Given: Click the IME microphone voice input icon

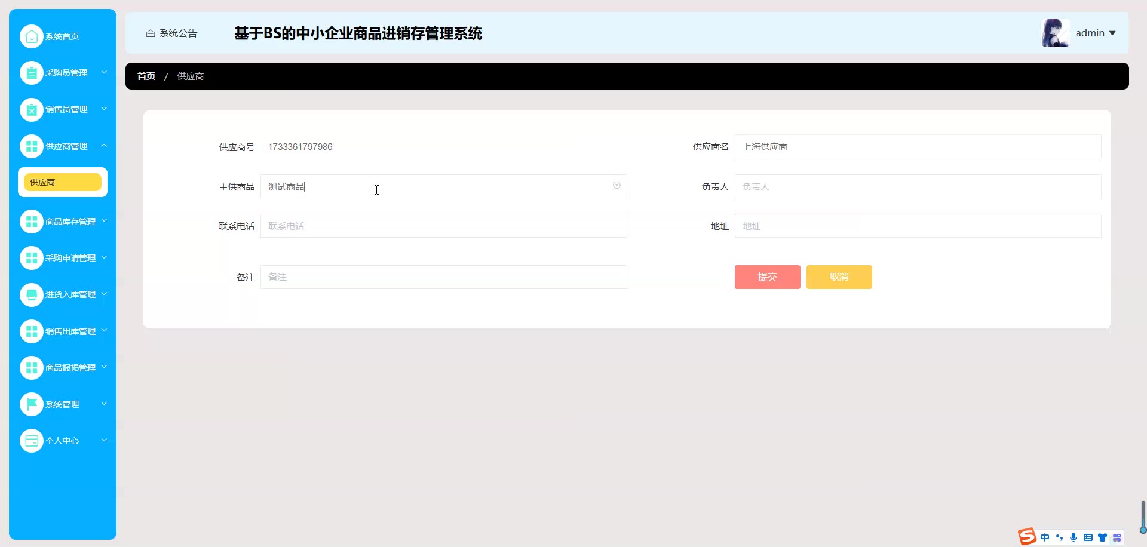Looking at the screenshot, I should pos(1074,537).
